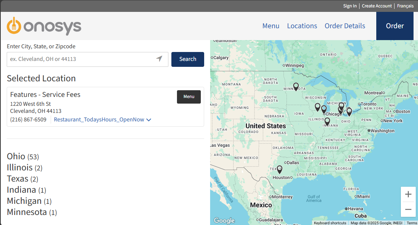Open the Order Details tab
This screenshot has height=225, width=418.
pyautogui.click(x=345, y=26)
